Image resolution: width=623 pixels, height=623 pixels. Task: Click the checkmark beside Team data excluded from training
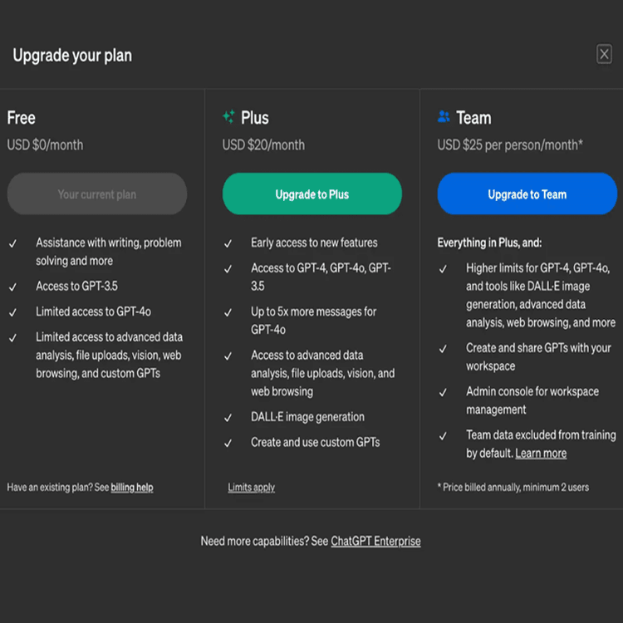444,435
